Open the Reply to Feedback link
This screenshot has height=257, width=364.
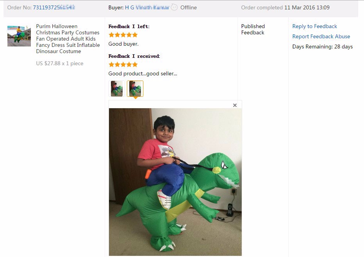click(x=314, y=26)
